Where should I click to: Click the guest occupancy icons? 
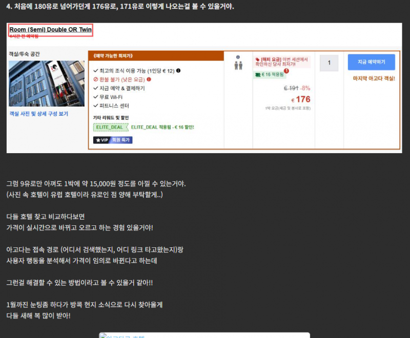(x=238, y=65)
